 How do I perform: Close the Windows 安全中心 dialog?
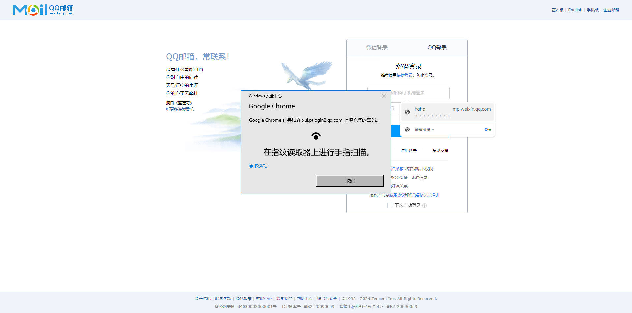pos(384,96)
